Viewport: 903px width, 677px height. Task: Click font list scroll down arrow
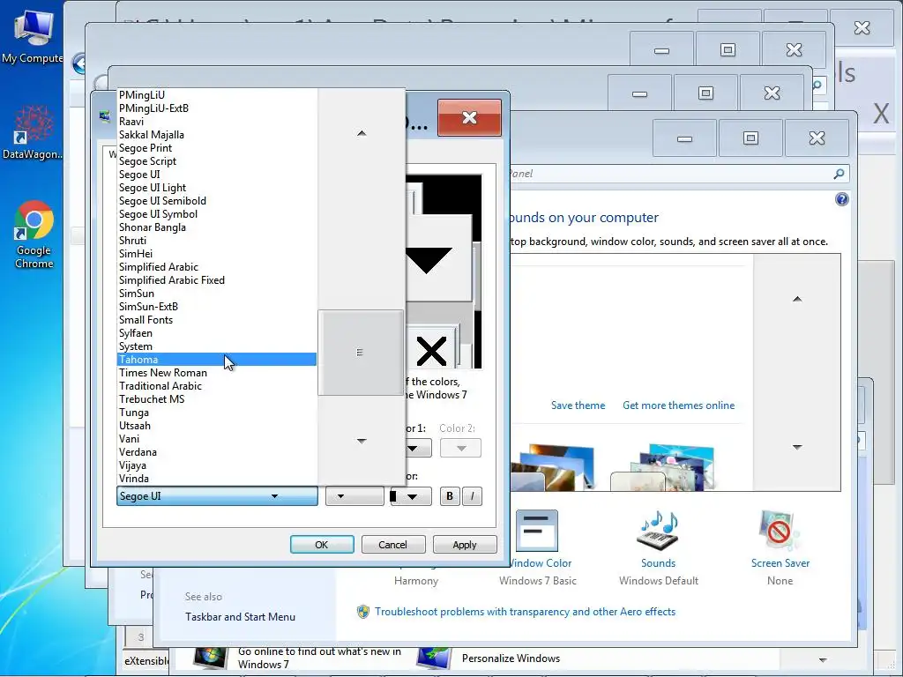(x=361, y=441)
